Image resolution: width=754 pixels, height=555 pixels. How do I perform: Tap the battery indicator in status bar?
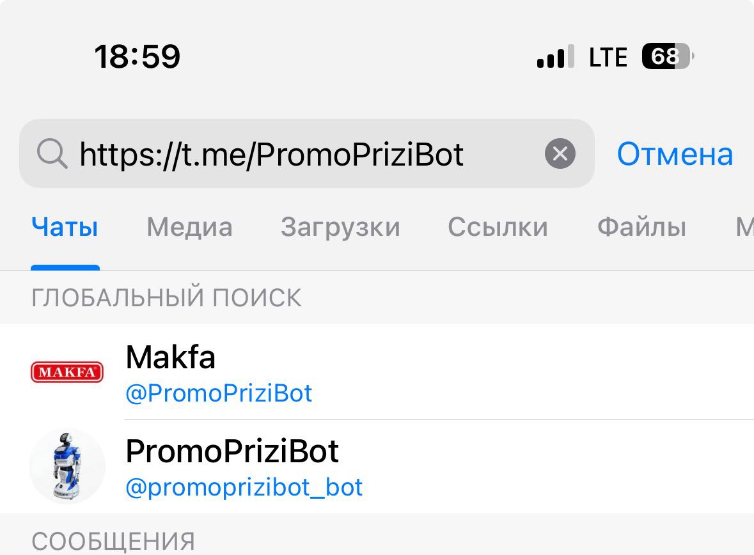click(x=667, y=57)
